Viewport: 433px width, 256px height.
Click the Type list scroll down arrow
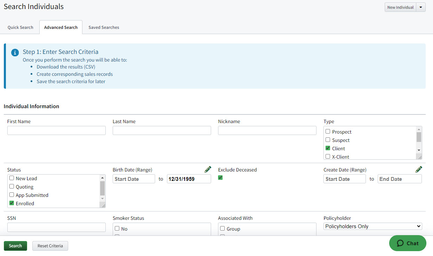click(x=419, y=150)
